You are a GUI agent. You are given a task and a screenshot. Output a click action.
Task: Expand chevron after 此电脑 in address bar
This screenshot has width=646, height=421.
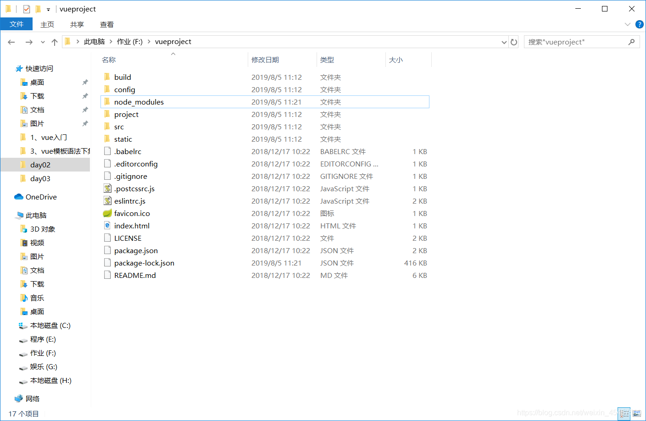pos(111,41)
